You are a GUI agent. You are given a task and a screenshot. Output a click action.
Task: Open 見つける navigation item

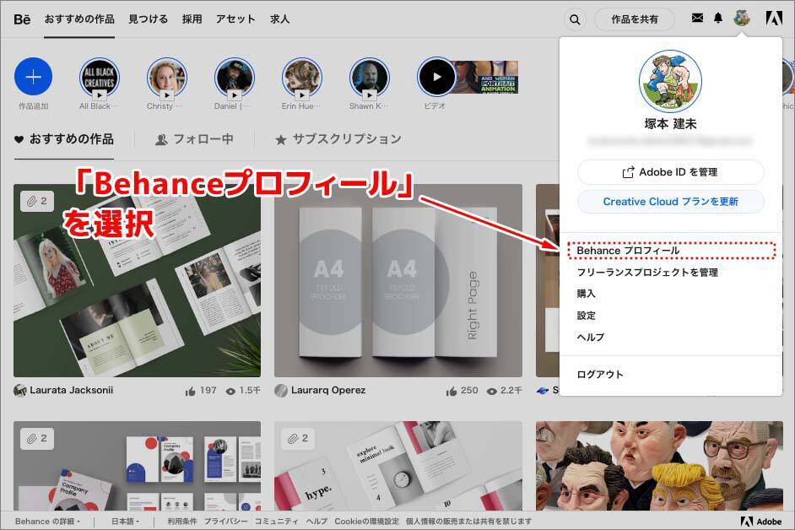click(x=148, y=19)
